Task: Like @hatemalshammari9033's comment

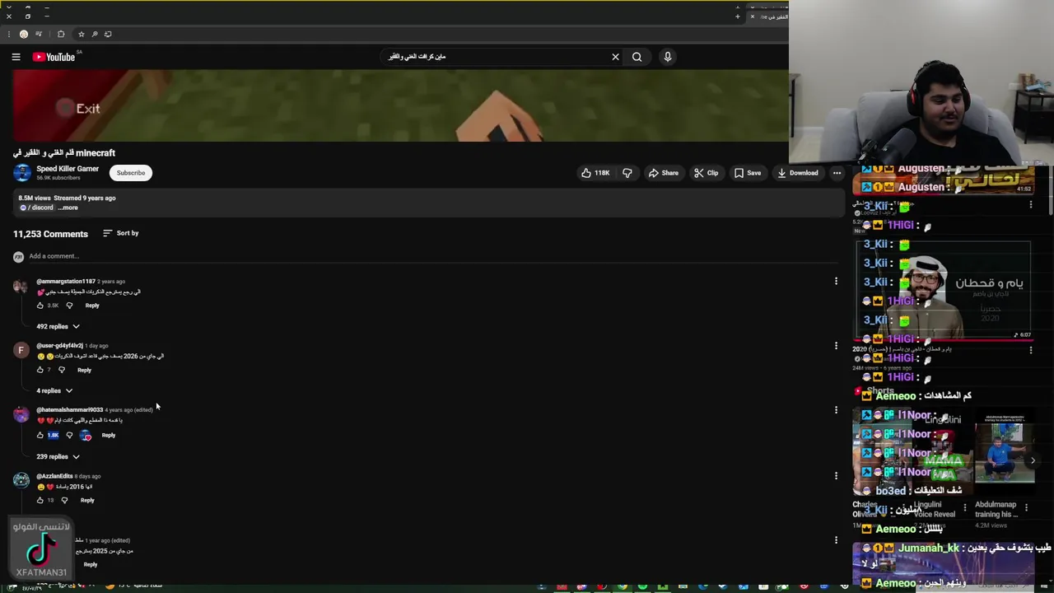Action: (x=40, y=435)
